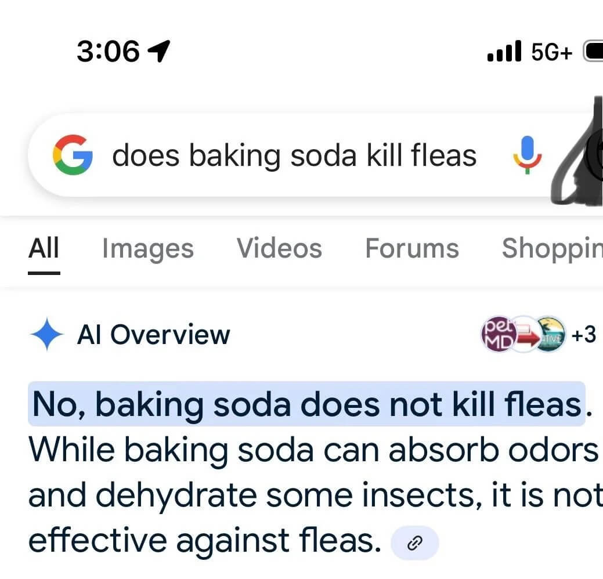Open the Shopping tab
Viewport: 603px width, 579px height.
pyautogui.click(x=554, y=248)
